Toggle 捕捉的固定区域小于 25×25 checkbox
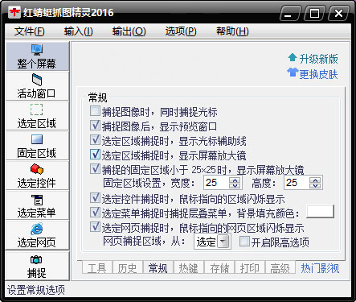This screenshot has height=302, width=356. click(x=95, y=169)
